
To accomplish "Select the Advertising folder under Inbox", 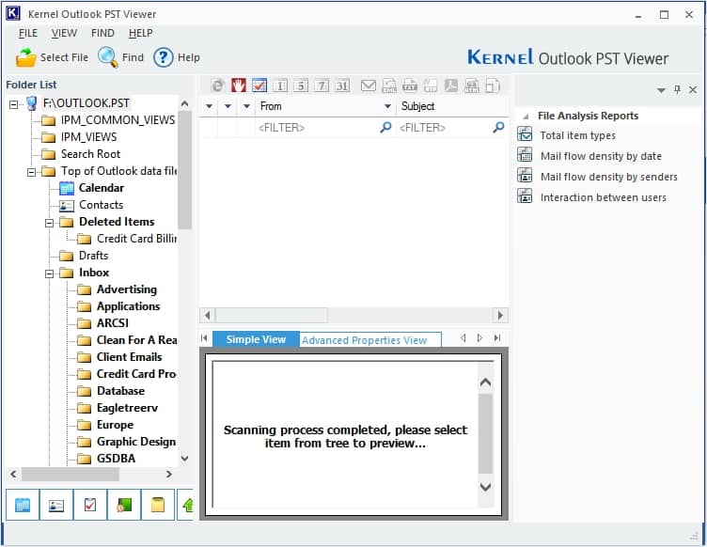I will pos(118,289).
